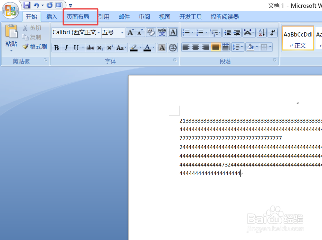Apply text highlight color

point(134,48)
